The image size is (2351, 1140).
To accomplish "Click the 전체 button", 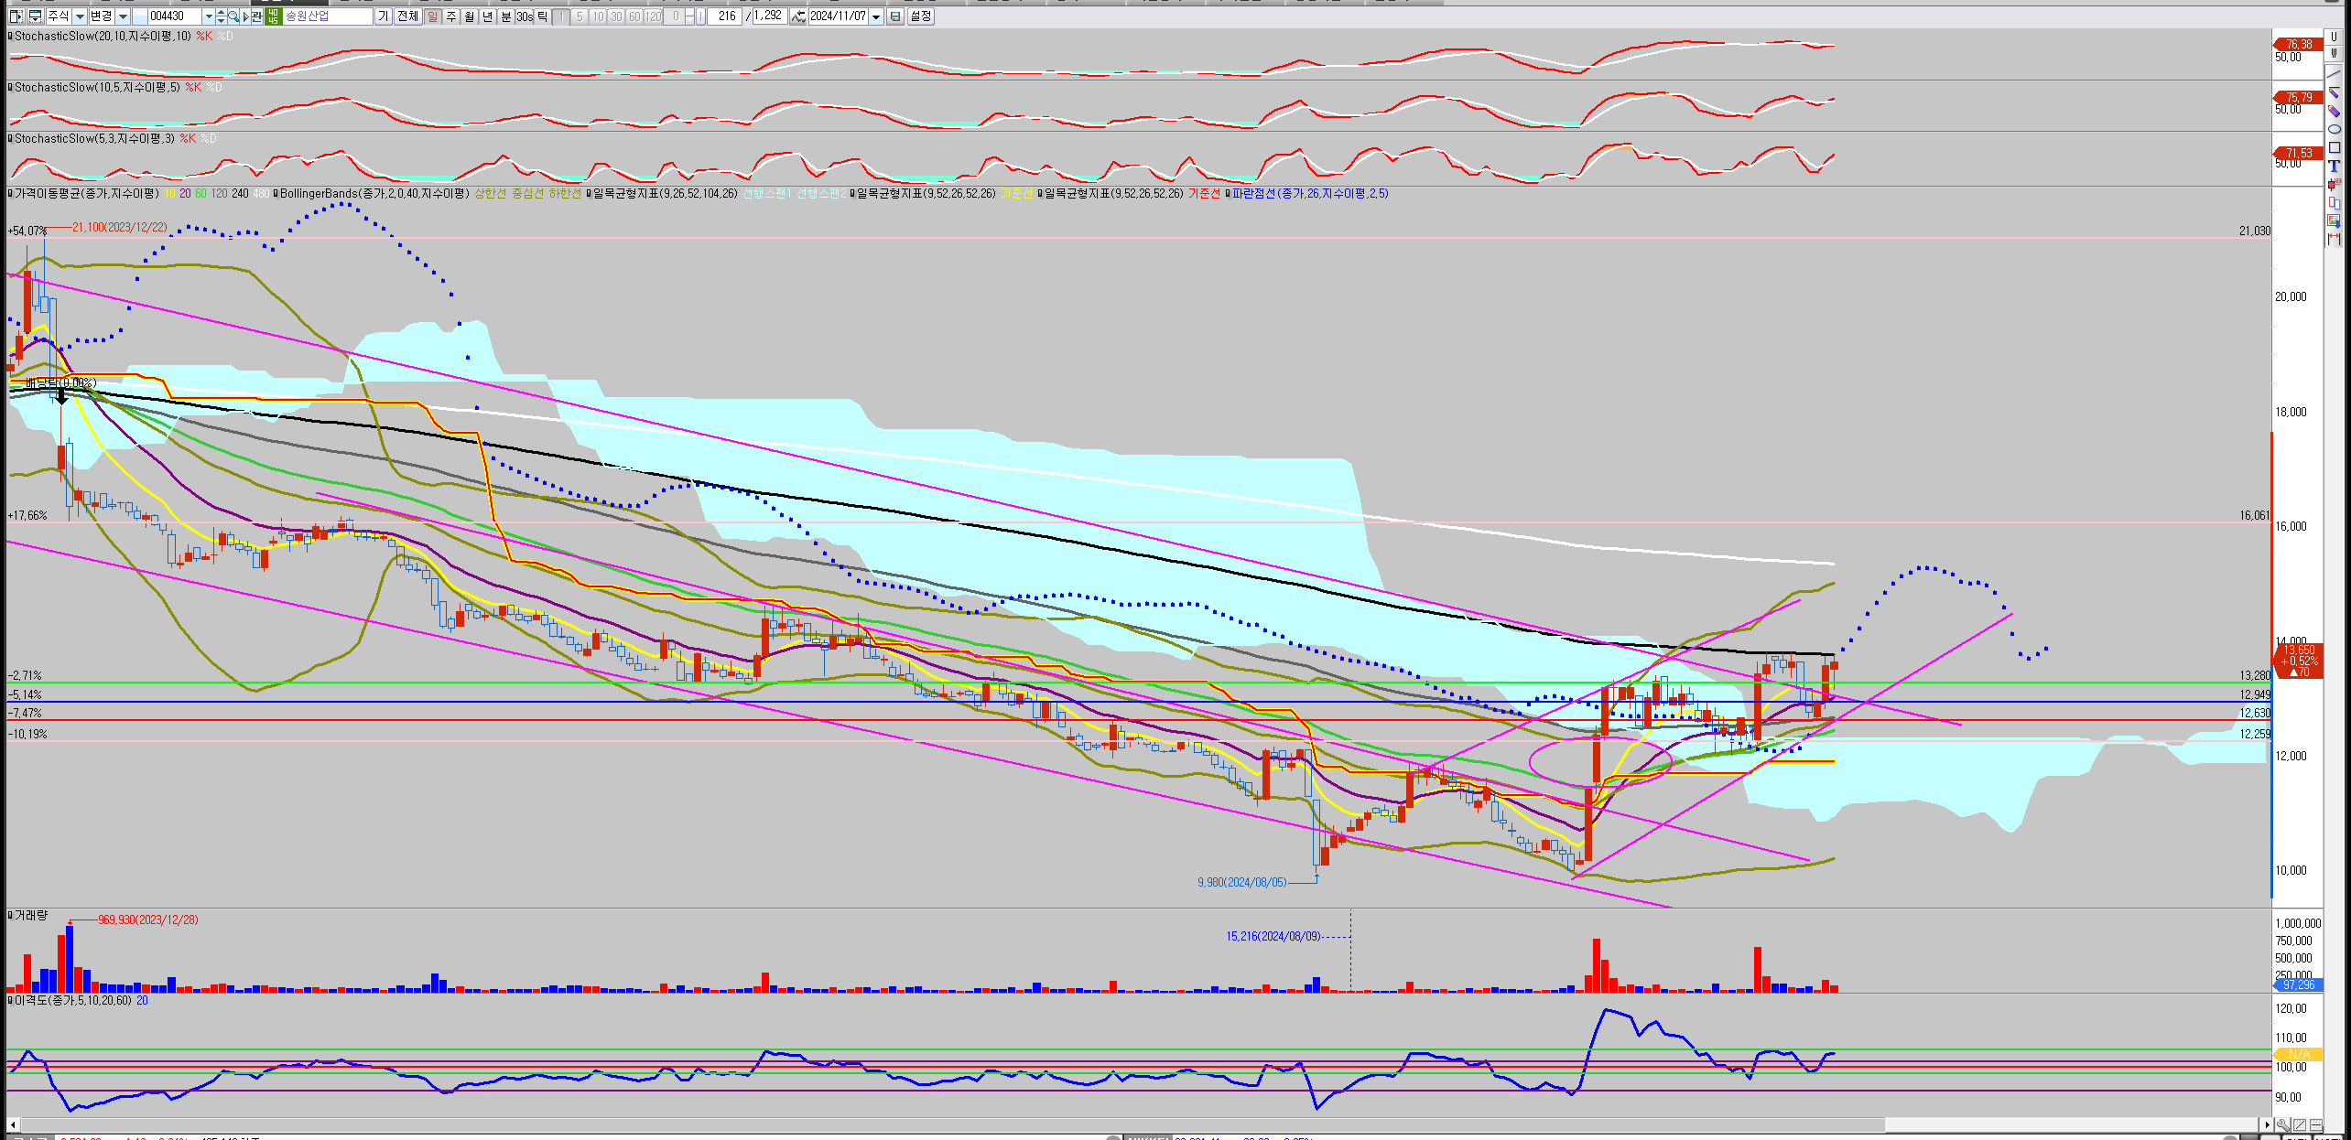I will point(407,16).
